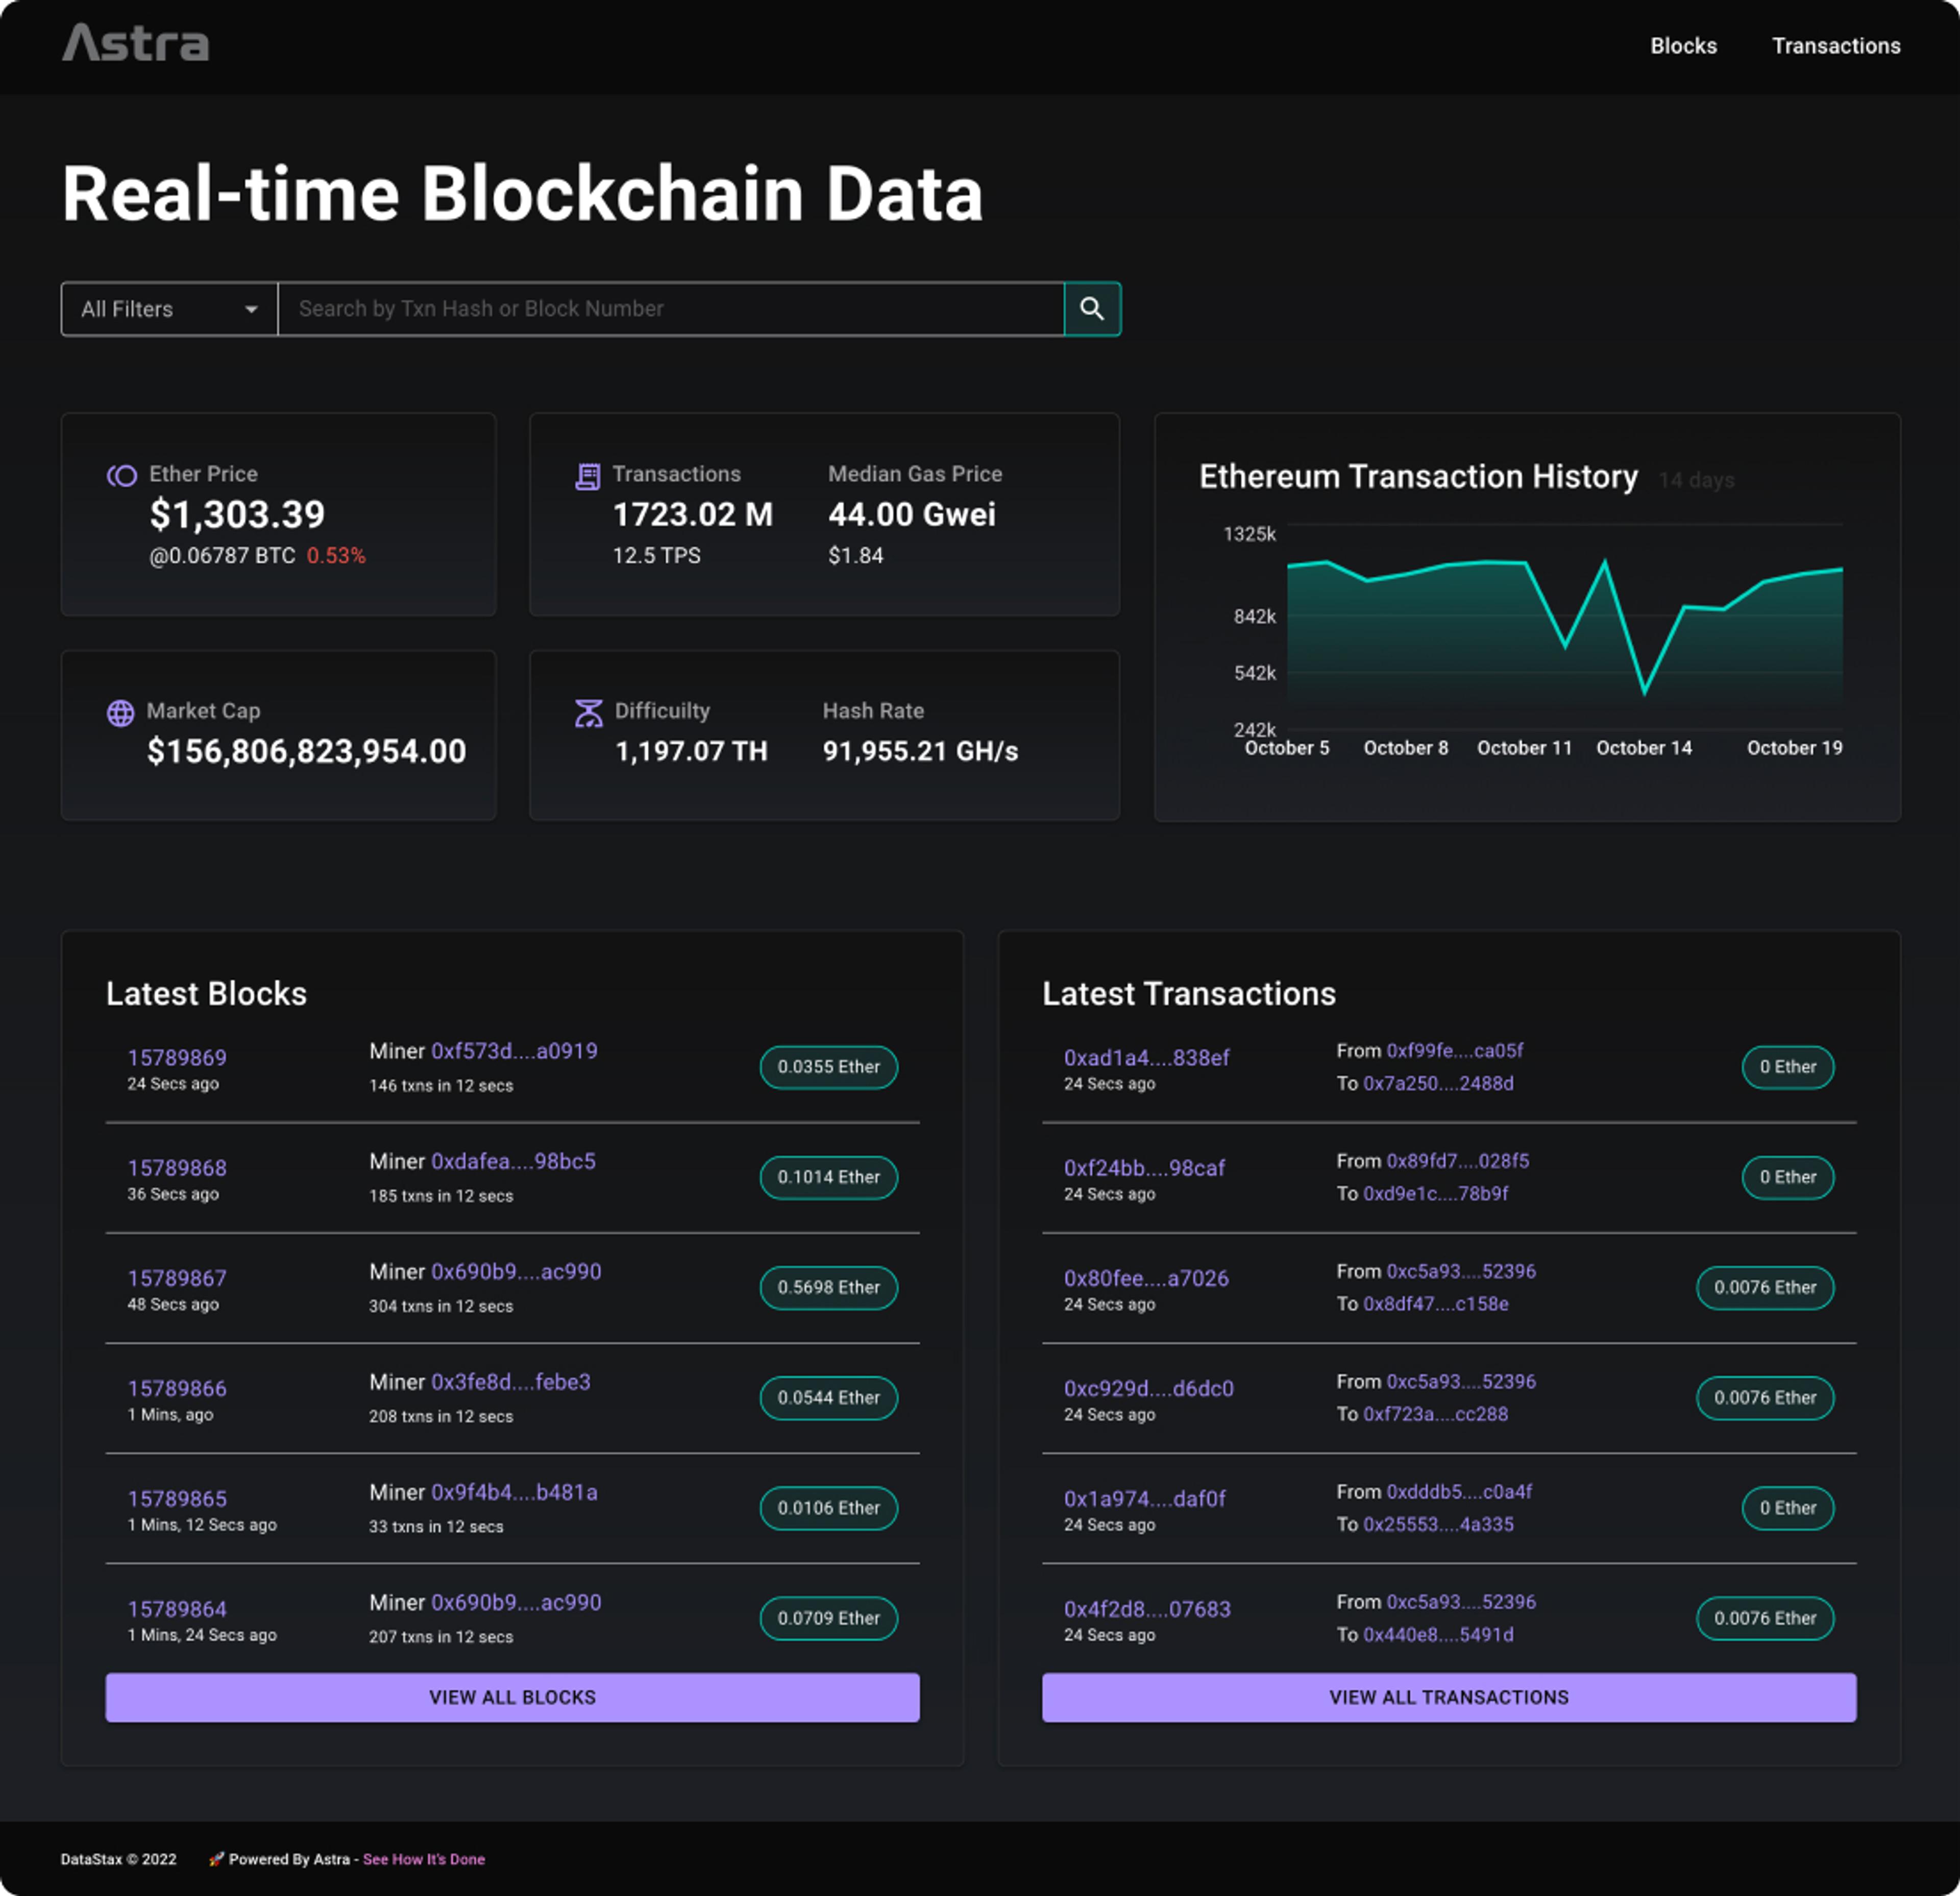Screen dimensions: 1960x1896
Task: Click the rocket icon in the footer
Action: click(x=215, y=1859)
